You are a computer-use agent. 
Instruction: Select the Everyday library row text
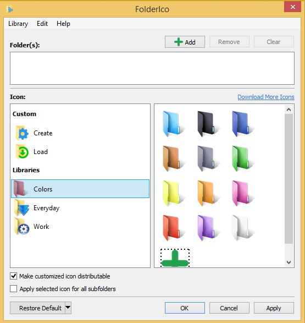pyautogui.click(x=47, y=208)
